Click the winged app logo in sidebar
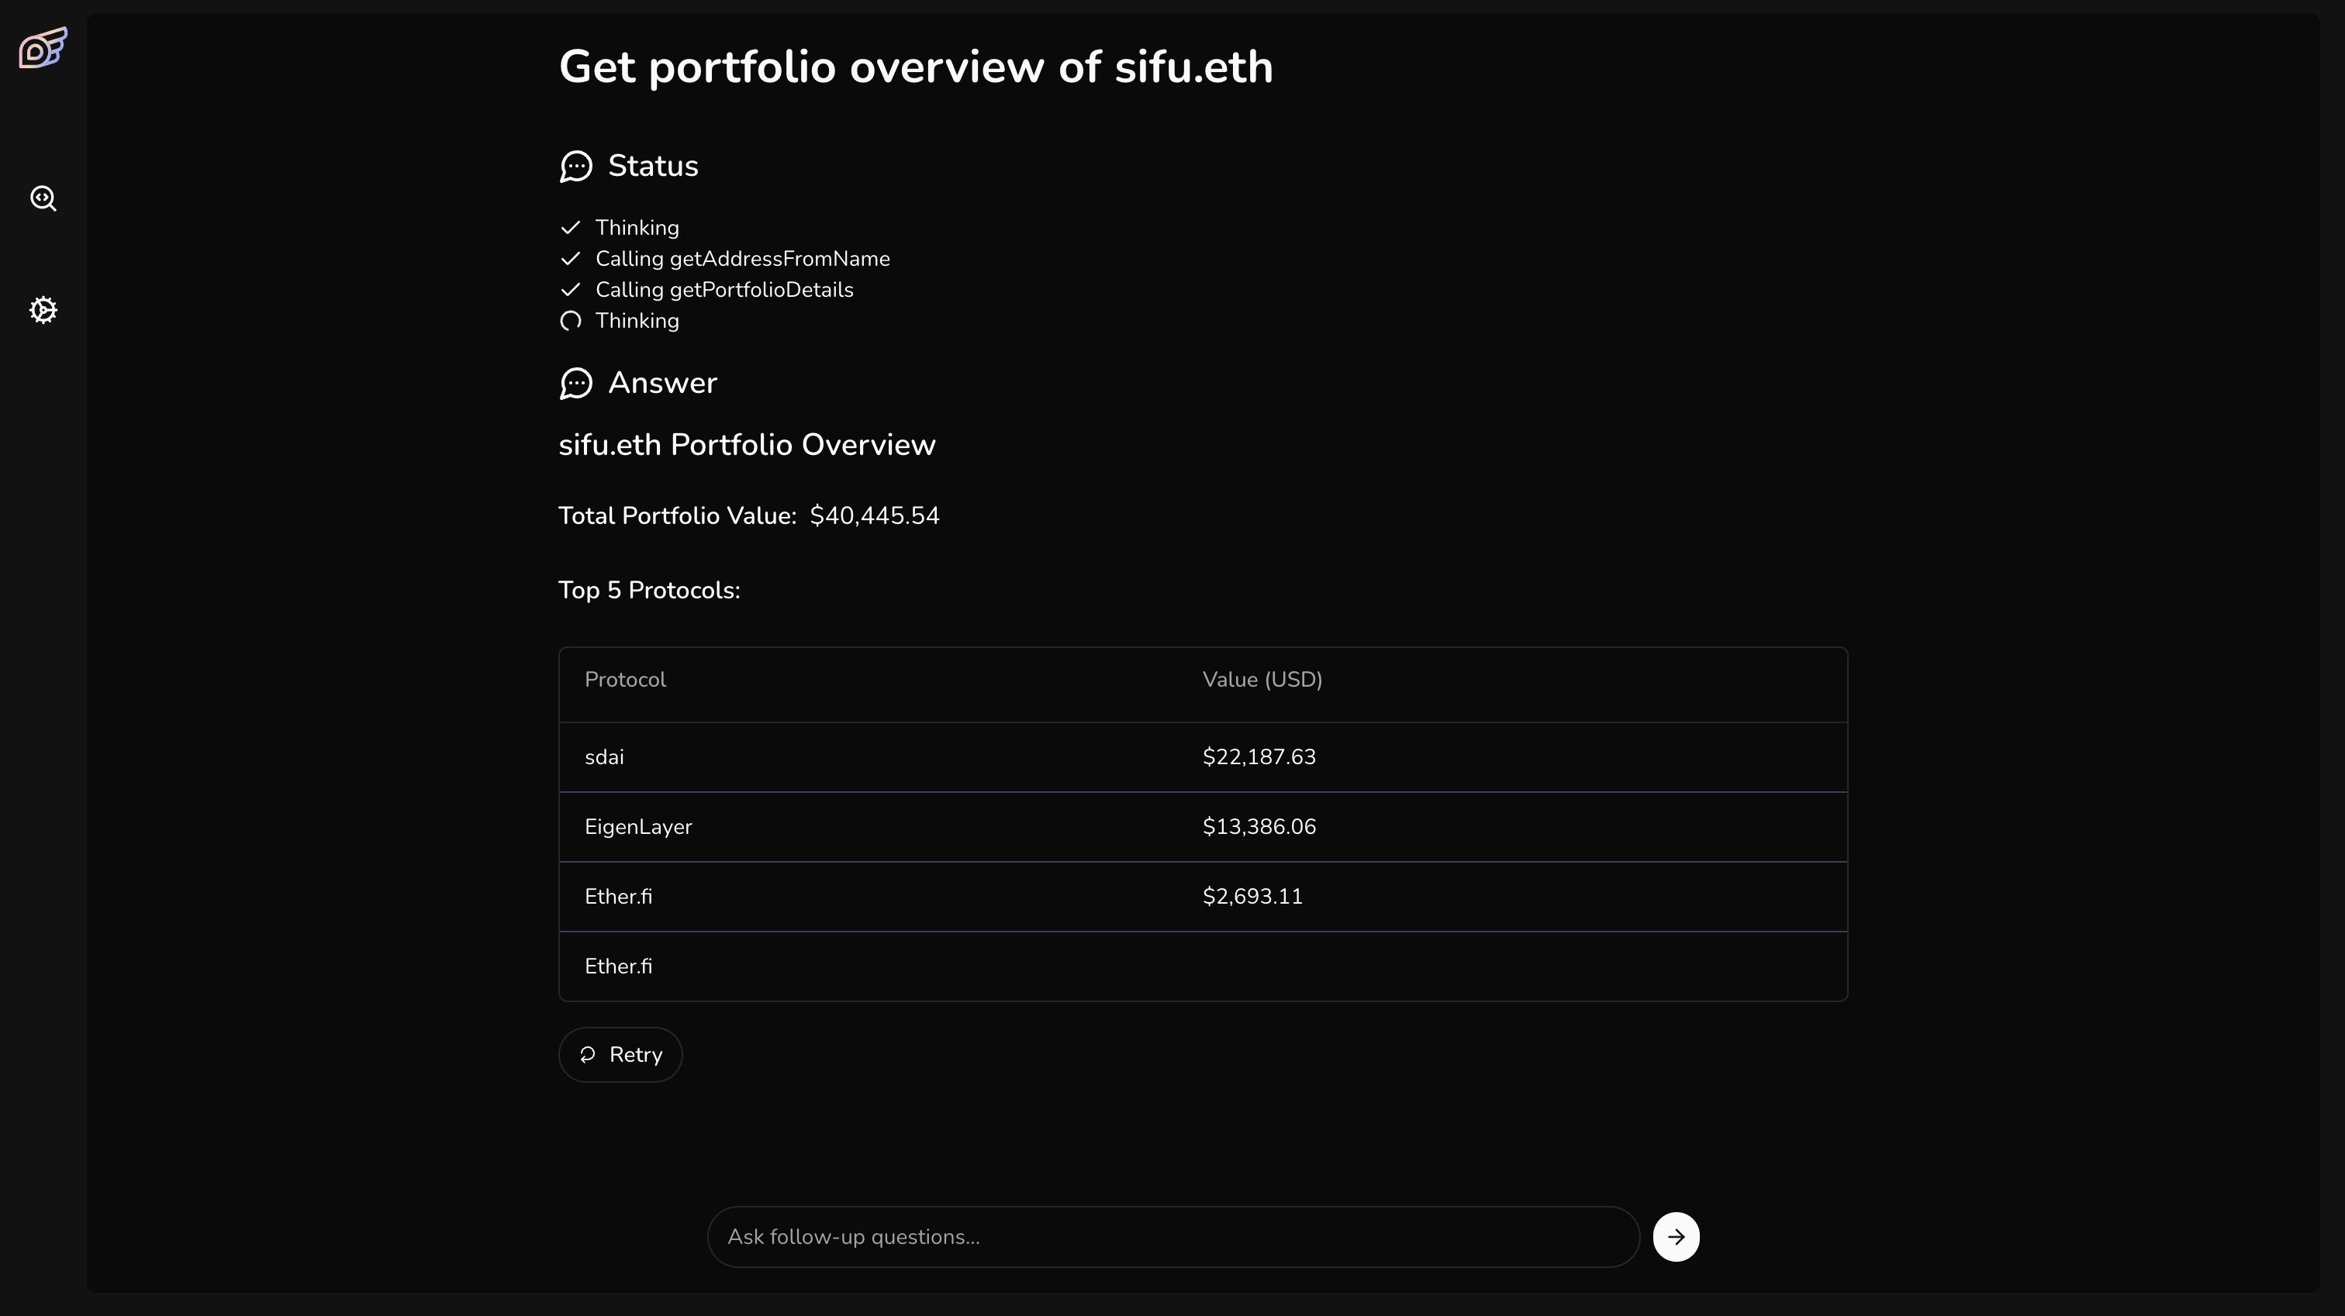The height and width of the screenshot is (1316, 2345). tap(43, 47)
